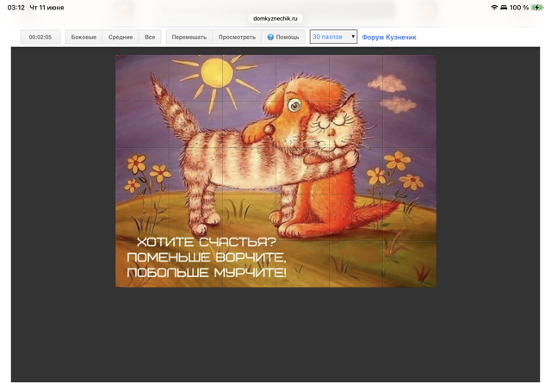This screenshot has width=551, height=383.
Task: Tap the Wi-Fi status icon
Action: (494, 8)
